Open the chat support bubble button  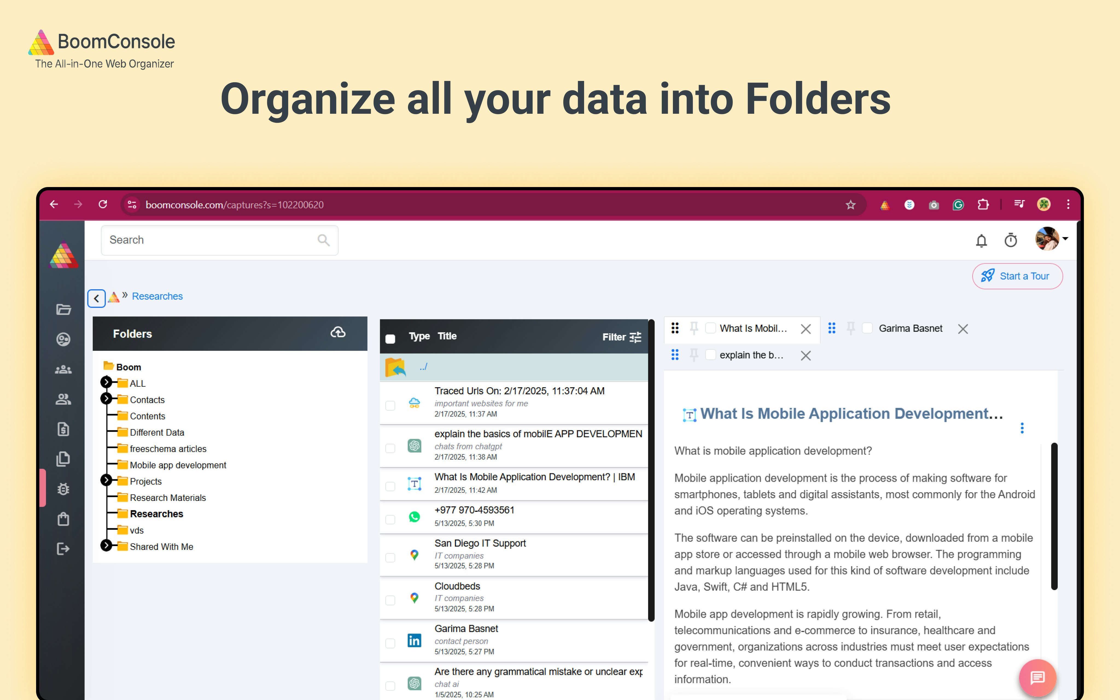click(x=1037, y=678)
